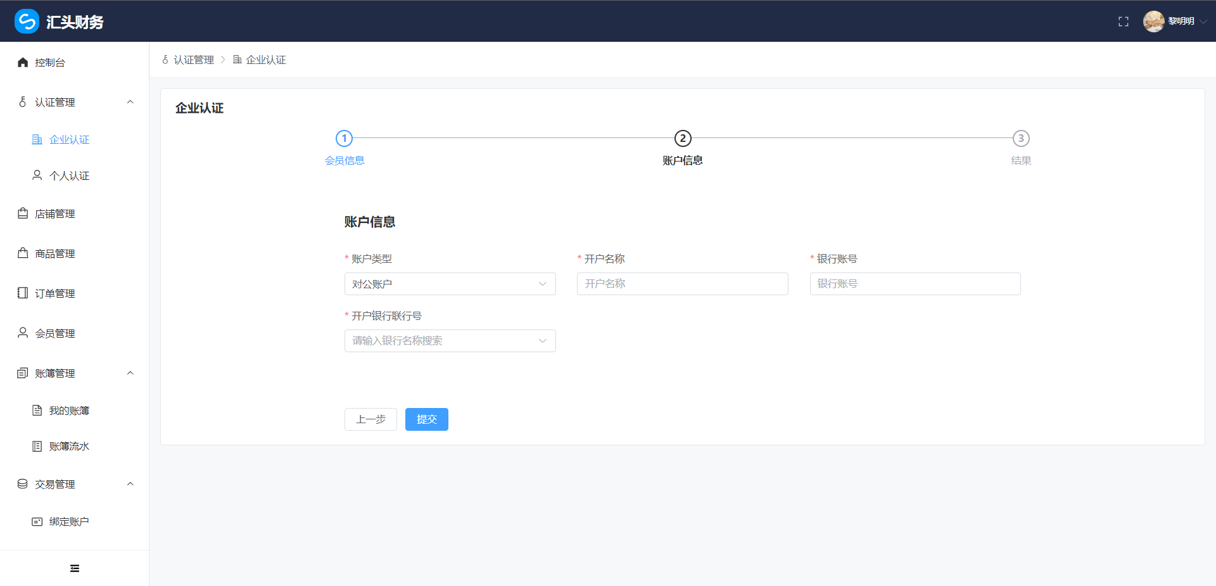This screenshot has height=586, width=1216.
Task: Focus the 开户名称 input field
Action: pyautogui.click(x=682, y=284)
